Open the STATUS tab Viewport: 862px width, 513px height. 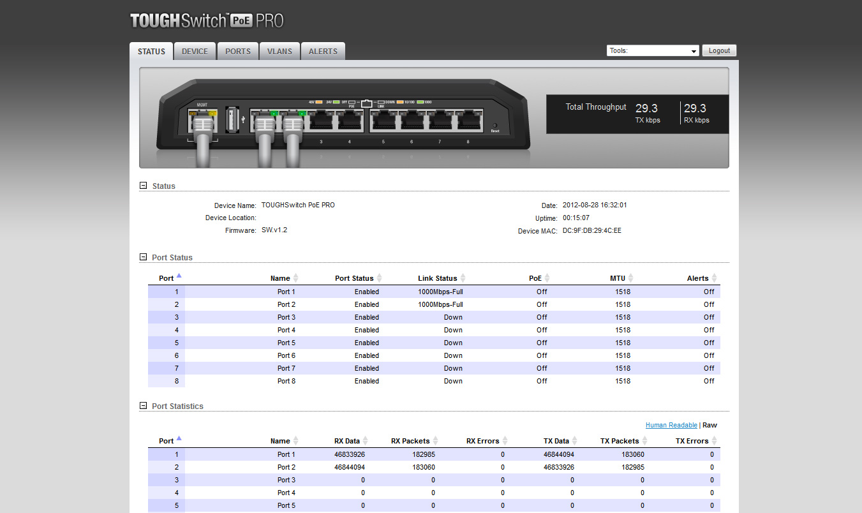point(151,51)
